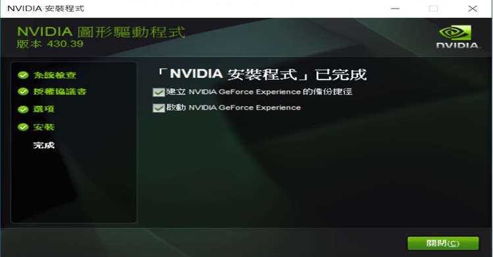The image size is (493, 257).
Task: Select the 安裝 step label in sidebar
Action: pyautogui.click(x=43, y=127)
